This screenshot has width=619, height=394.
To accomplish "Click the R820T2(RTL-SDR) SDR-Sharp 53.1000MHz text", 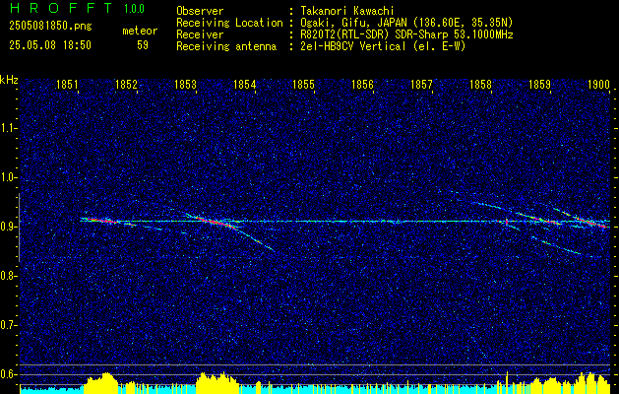I will point(406,34).
